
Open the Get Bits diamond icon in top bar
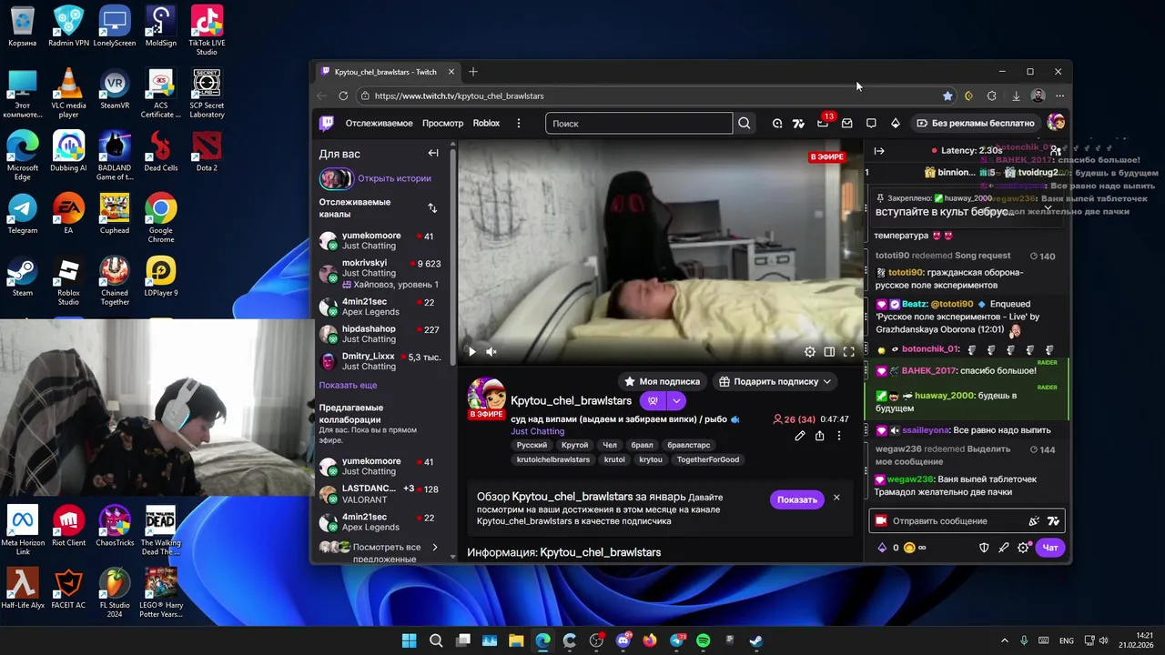click(x=896, y=123)
